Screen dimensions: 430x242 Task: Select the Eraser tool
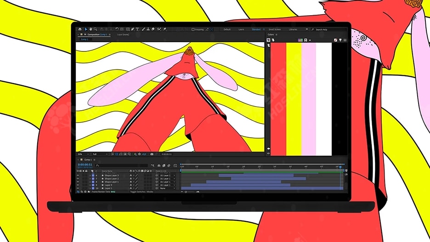point(153,29)
